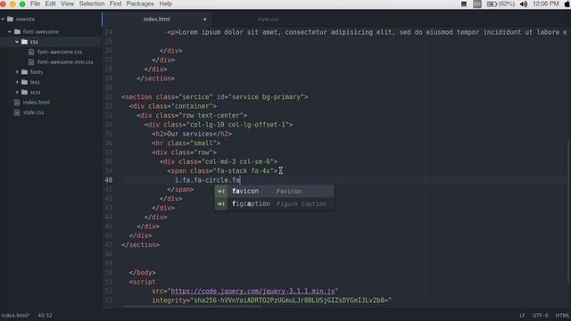This screenshot has height=321, width=571.
Task: Click the less folder icon
Action: 24,82
